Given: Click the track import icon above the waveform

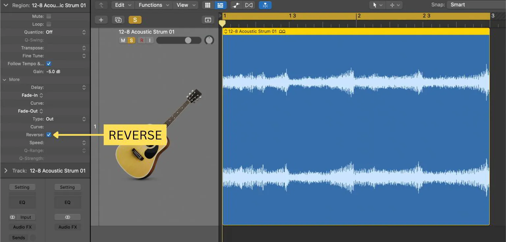Looking at the screenshot, I should (208, 20).
